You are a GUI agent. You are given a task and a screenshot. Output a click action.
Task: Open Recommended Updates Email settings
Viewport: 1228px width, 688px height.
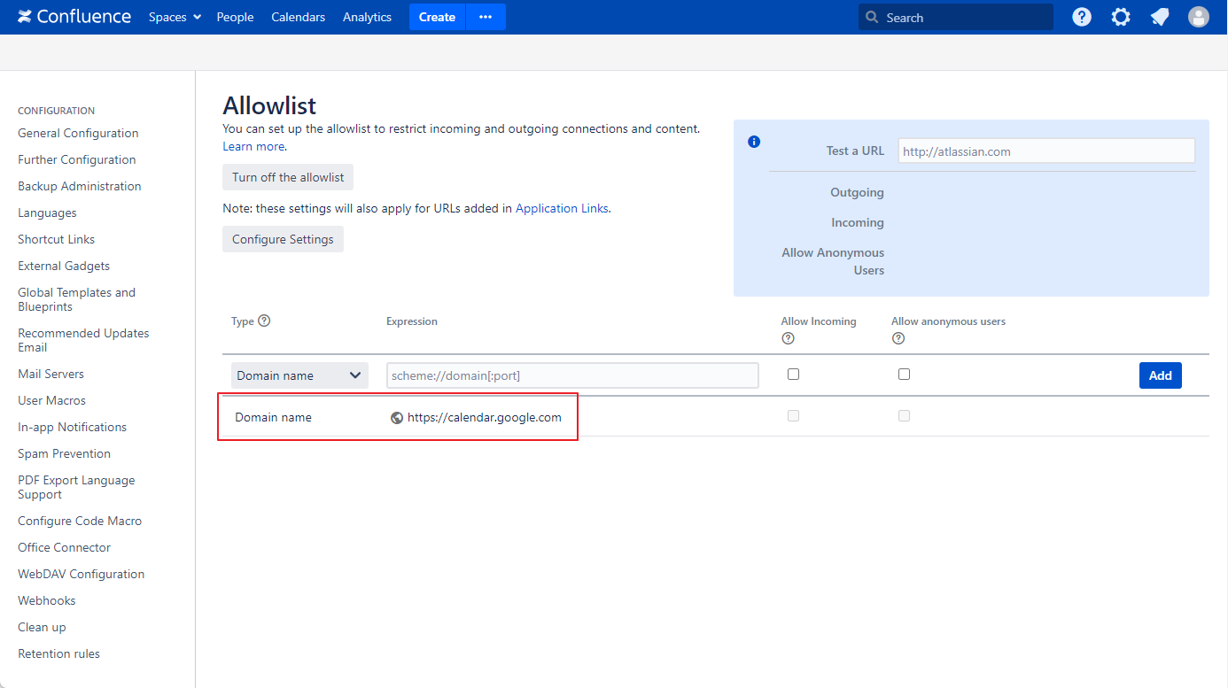click(x=83, y=340)
